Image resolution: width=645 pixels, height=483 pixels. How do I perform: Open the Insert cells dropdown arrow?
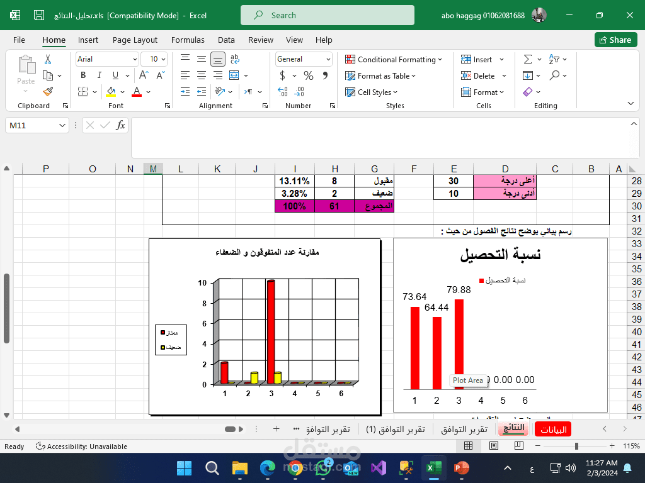click(502, 60)
